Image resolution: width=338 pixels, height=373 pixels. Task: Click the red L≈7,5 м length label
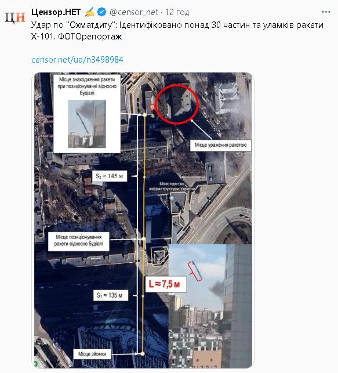166,284
